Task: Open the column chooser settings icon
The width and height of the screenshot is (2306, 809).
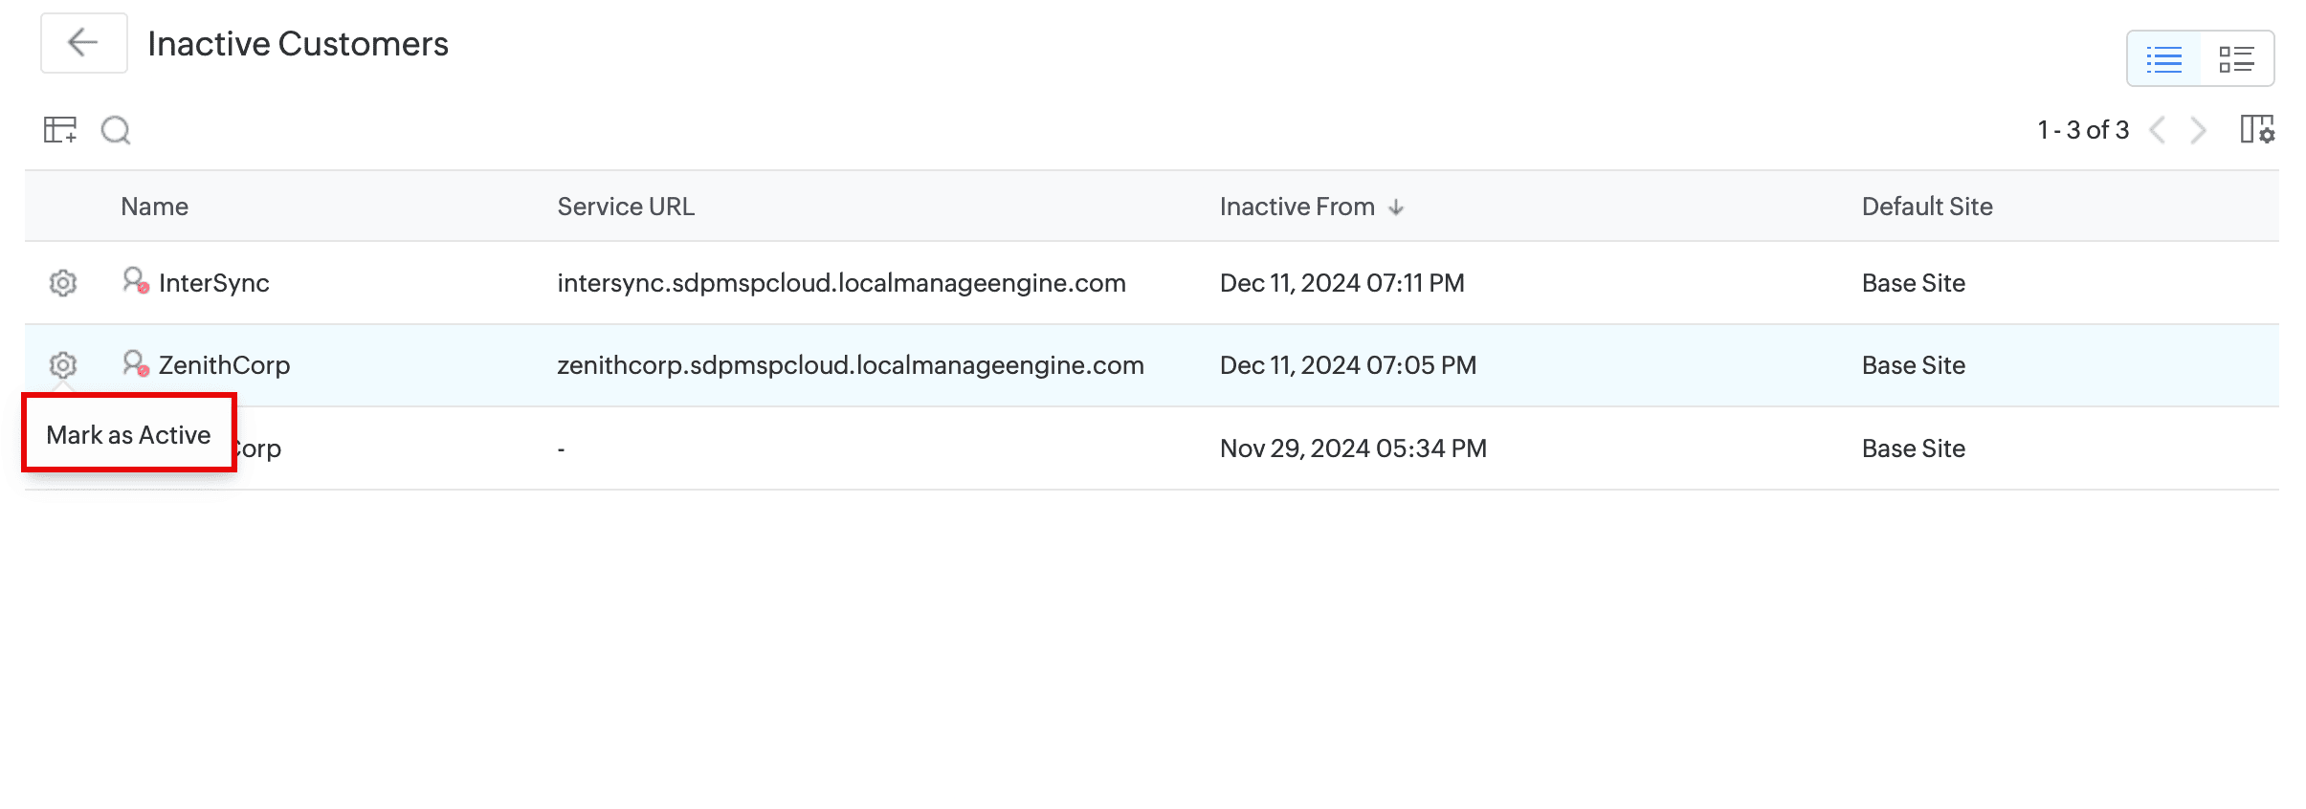Action: click(x=2257, y=129)
